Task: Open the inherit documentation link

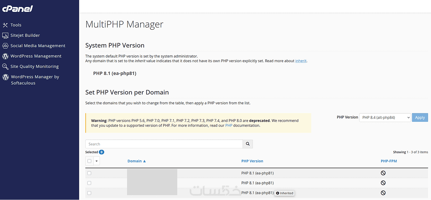Action: click(301, 61)
